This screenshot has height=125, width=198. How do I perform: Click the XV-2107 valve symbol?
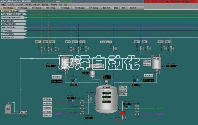82,113
